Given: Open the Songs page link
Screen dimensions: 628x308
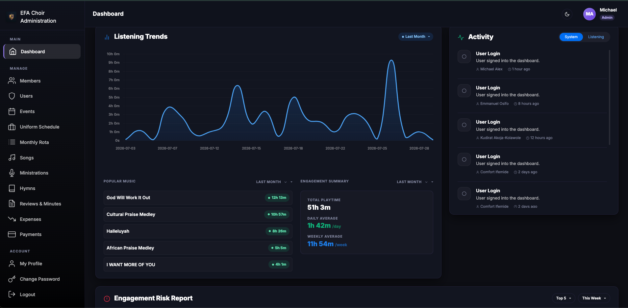Looking at the screenshot, I should (42, 157).
